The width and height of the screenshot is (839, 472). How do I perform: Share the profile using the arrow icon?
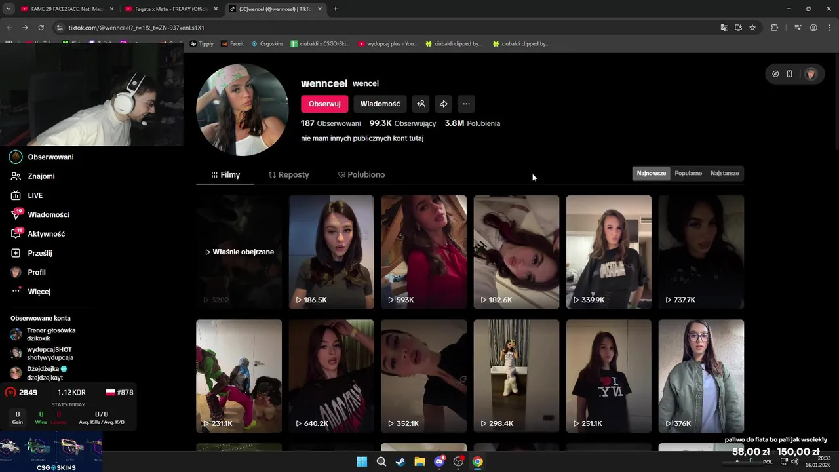(x=444, y=104)
